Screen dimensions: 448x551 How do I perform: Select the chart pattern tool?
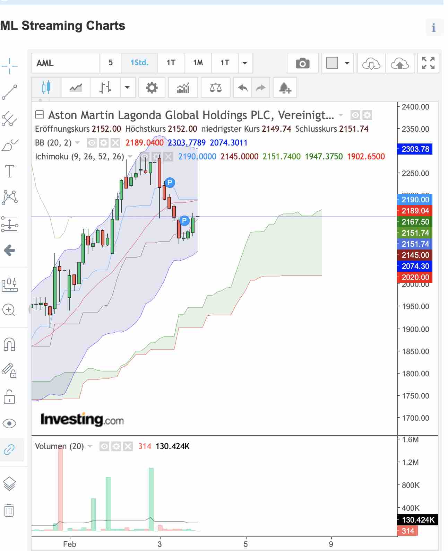tap(10, 197)
